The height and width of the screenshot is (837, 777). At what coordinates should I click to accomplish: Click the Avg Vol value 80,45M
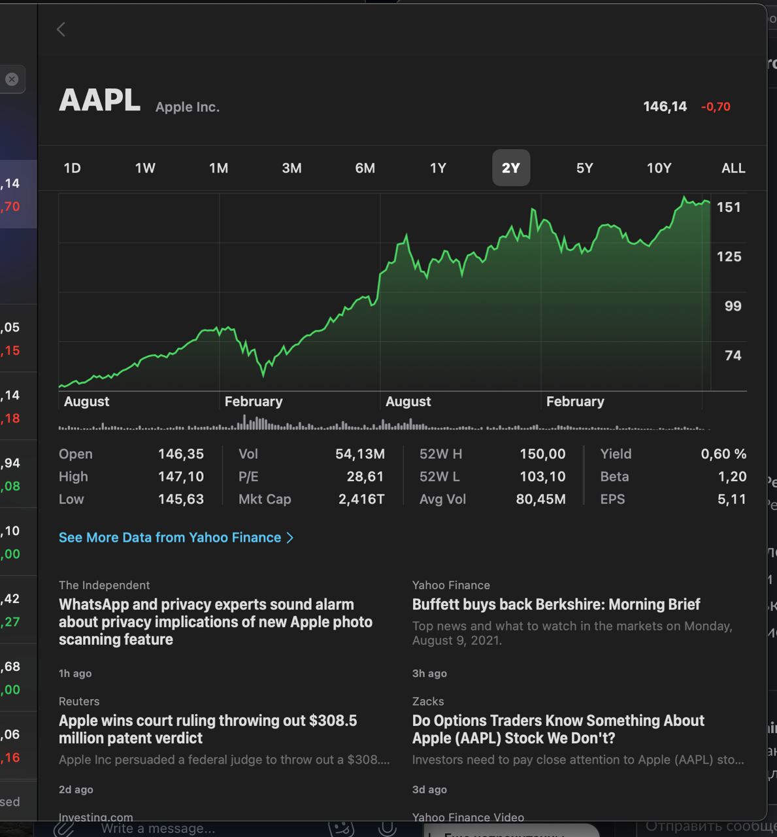541,499
